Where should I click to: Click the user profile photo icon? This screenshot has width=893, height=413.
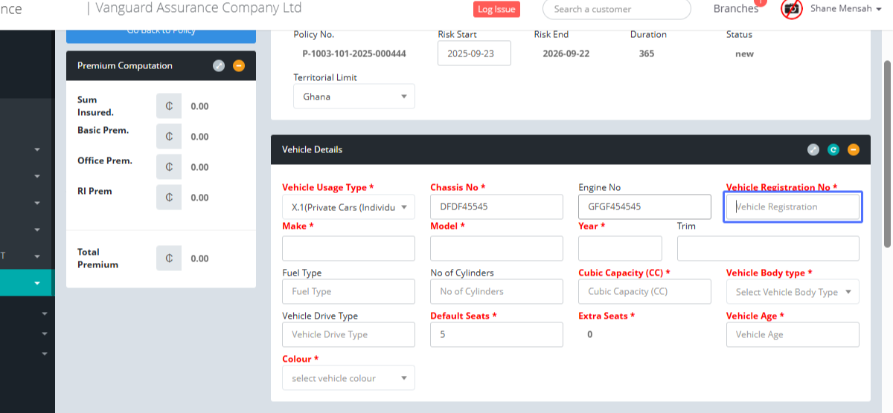pos(791,9)
